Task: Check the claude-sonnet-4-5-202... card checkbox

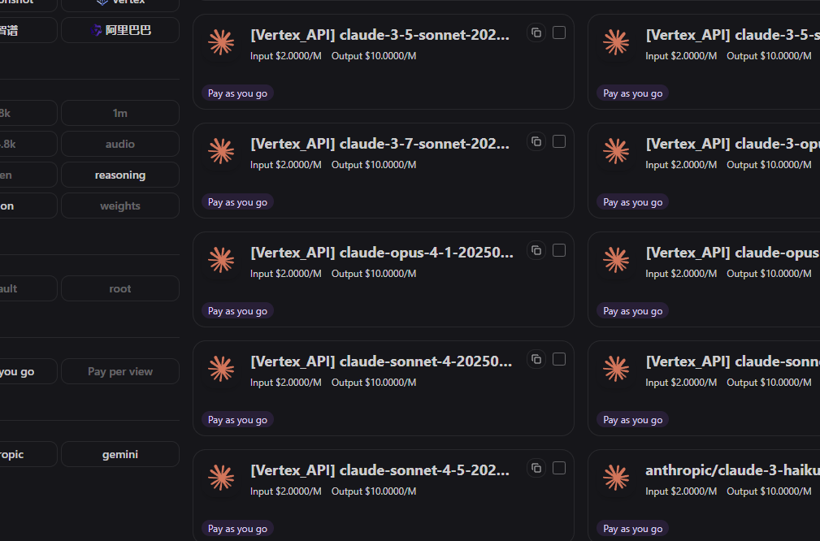Action: point(559,467)
